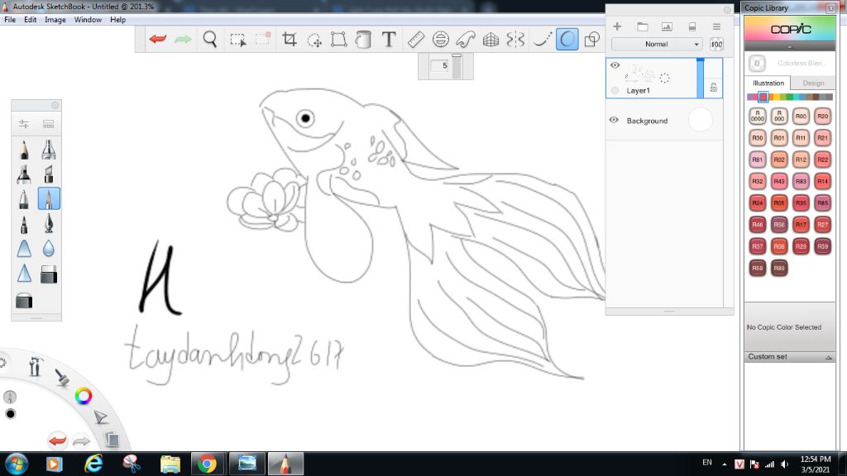Open the File menu
This screenshot has height=476, width=847.
coord(10,20)
